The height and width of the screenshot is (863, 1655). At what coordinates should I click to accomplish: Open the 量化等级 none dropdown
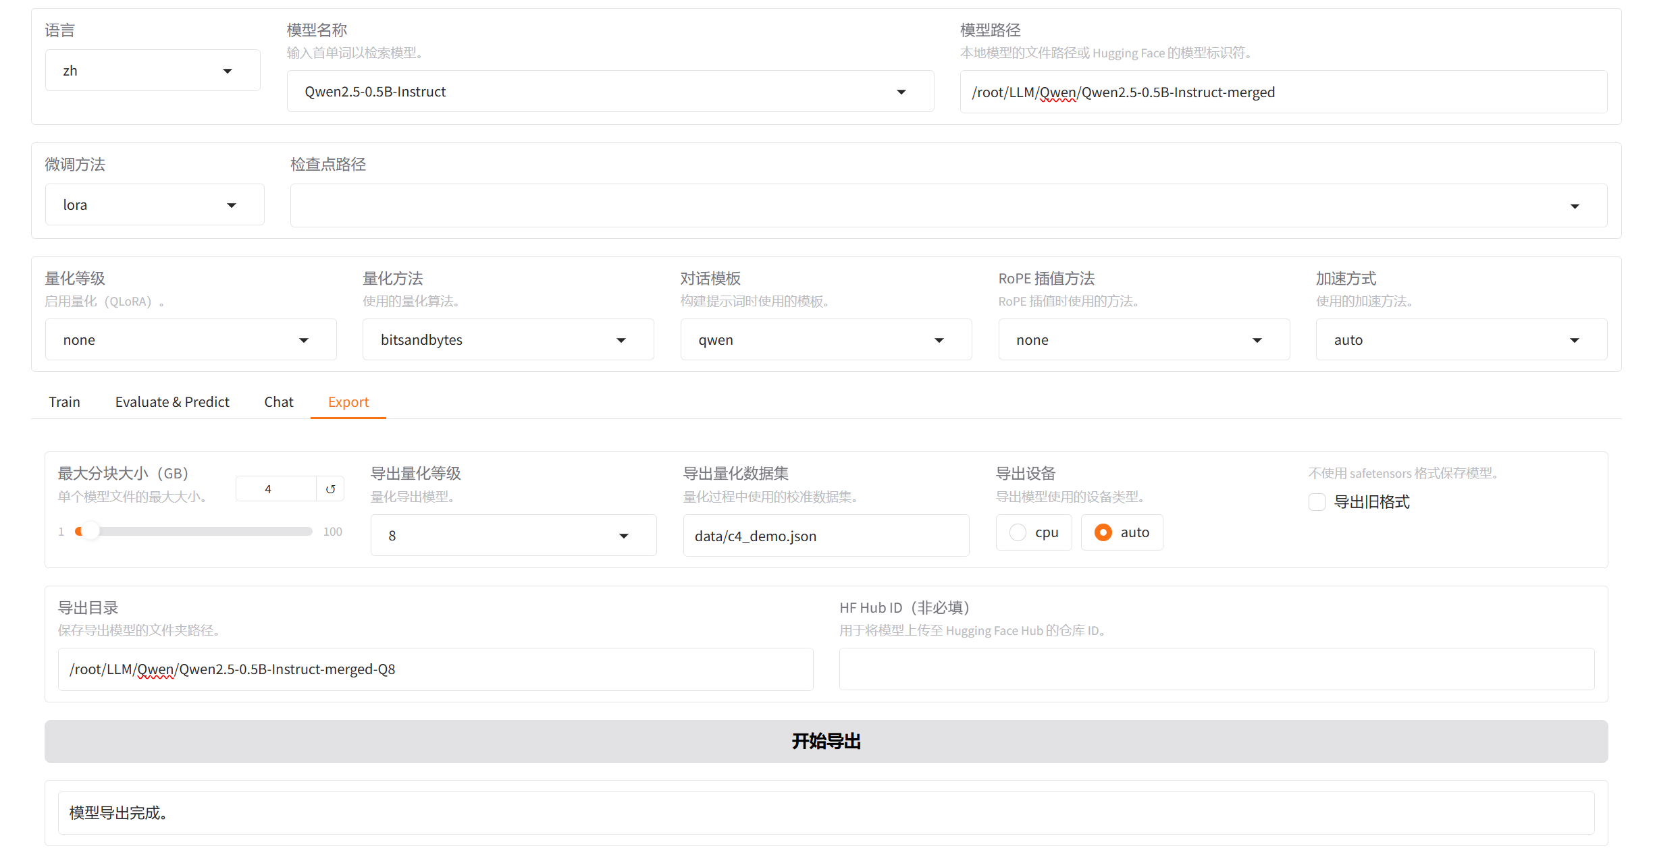190,340
